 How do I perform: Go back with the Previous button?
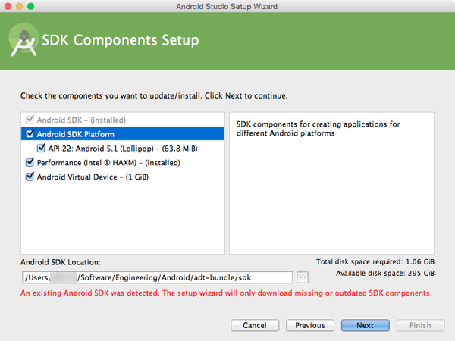[310, 325]
